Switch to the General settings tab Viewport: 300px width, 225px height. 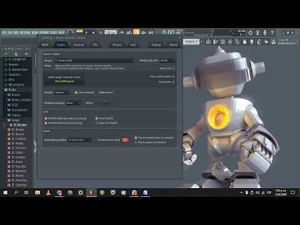[x=79, y=44]
